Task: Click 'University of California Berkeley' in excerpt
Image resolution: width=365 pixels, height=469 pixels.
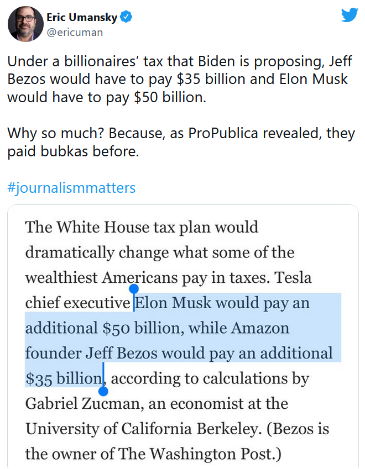Action: tap(142, 428)
